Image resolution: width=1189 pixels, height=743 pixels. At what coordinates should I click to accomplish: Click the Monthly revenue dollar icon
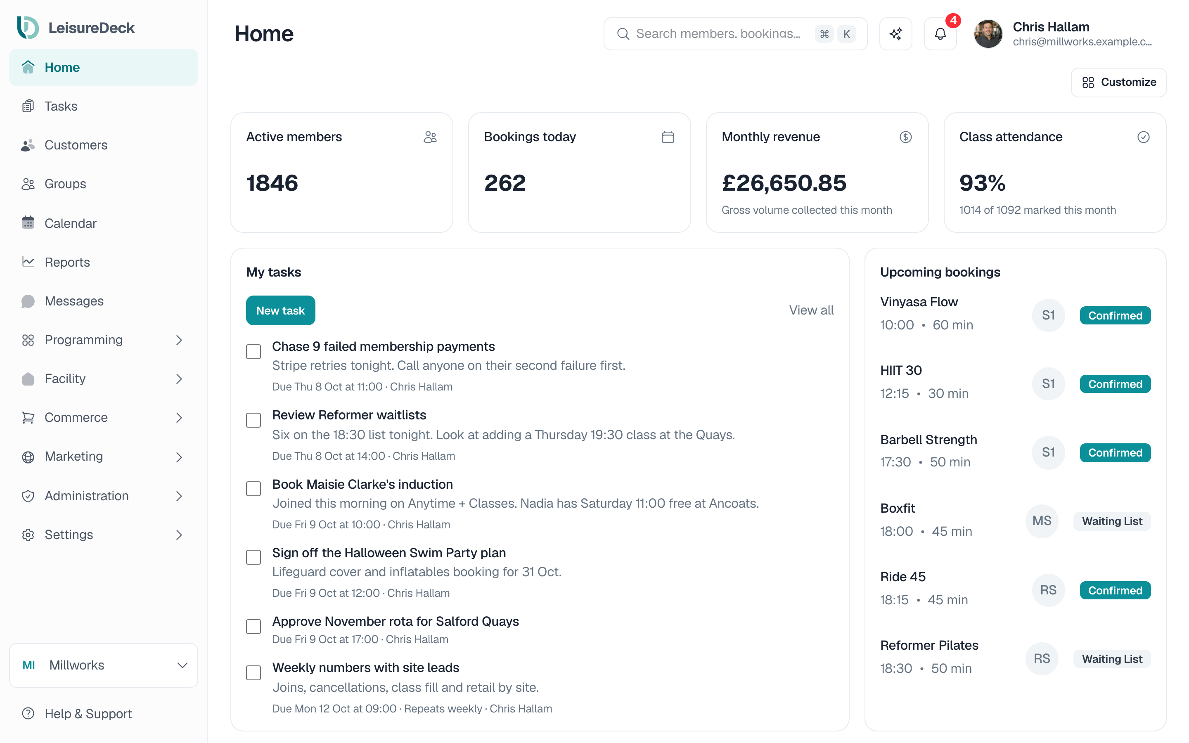click(x=905, y=137)
